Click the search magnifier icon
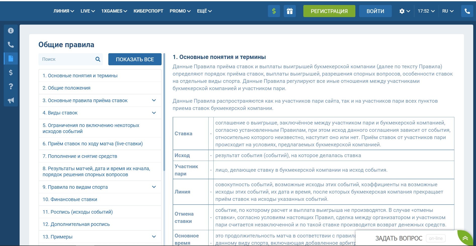 point(98,59)
